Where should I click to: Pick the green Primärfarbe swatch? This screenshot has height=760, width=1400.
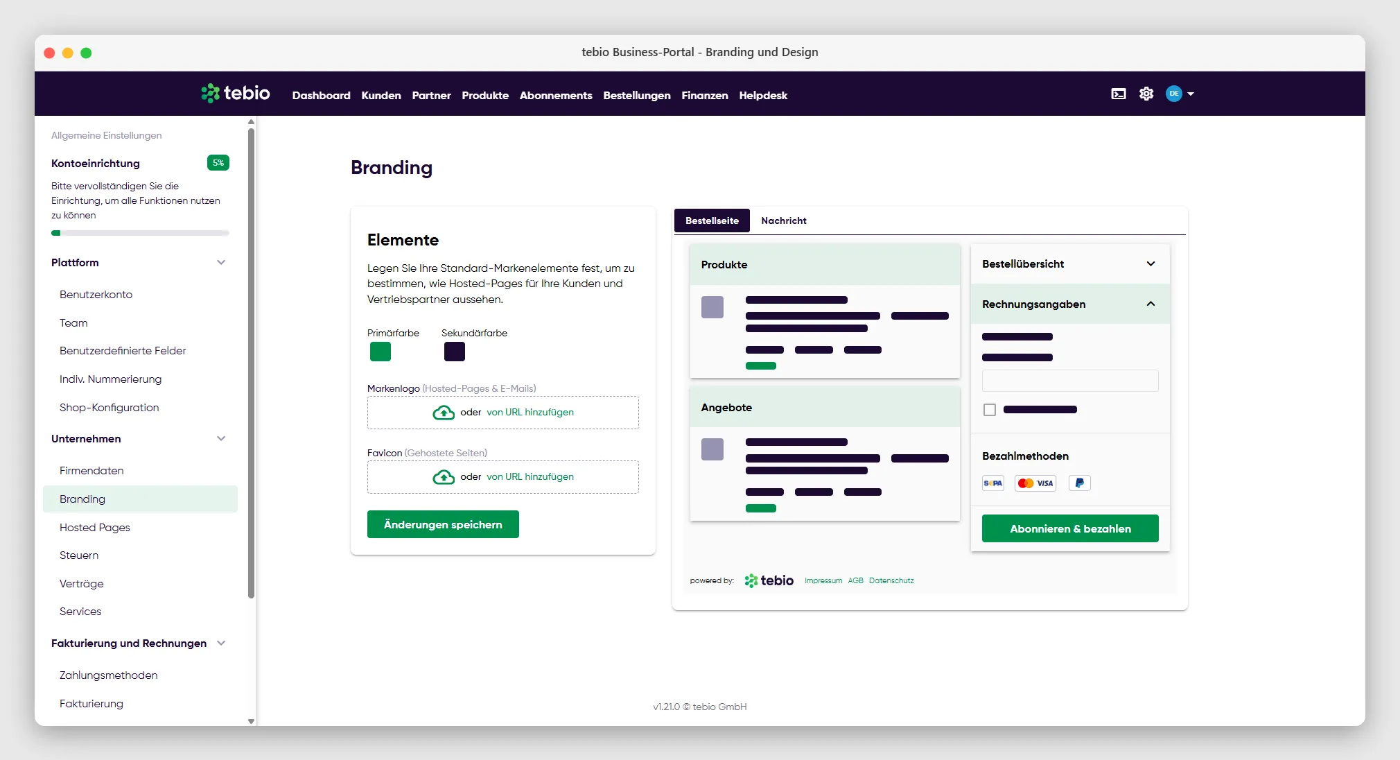point(380,352)
